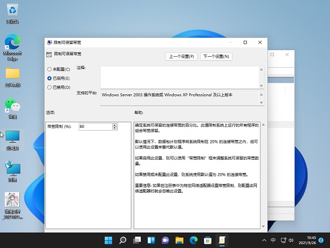Screen dimensions: 330x248
Task: Choose the 已启用 (Enabled) radio option
Action: (x=50, y=78)
